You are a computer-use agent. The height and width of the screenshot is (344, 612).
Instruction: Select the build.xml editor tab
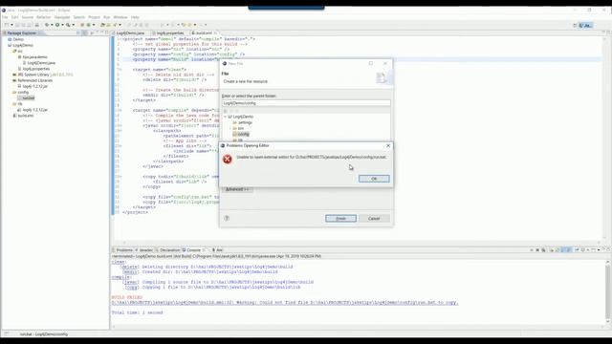[204, 33]
